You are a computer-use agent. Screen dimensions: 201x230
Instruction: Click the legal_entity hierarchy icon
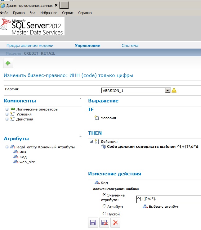pyautogui.click(x=13, y=147)
